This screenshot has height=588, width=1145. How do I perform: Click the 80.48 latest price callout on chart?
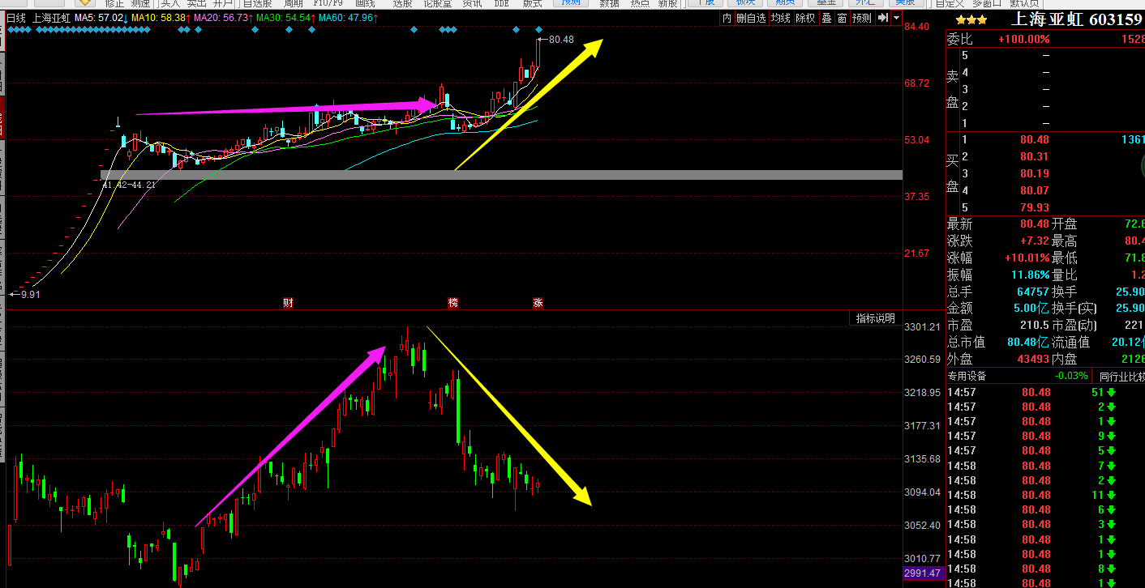coord(560,39)
